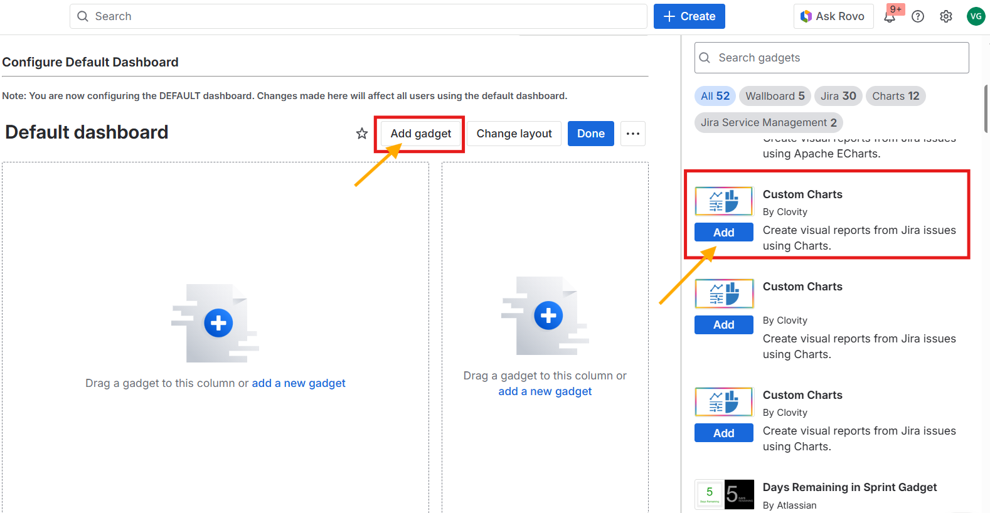
Task: Open the settings gear icon
Action: point(946,17)
